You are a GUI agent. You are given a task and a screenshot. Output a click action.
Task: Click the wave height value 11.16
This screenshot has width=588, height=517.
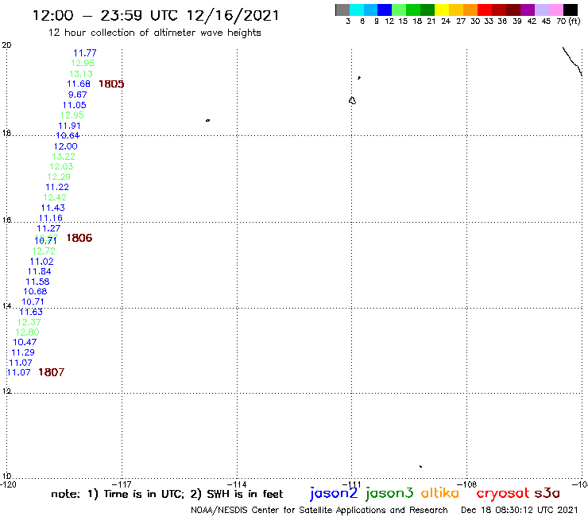tap(51, 218)
